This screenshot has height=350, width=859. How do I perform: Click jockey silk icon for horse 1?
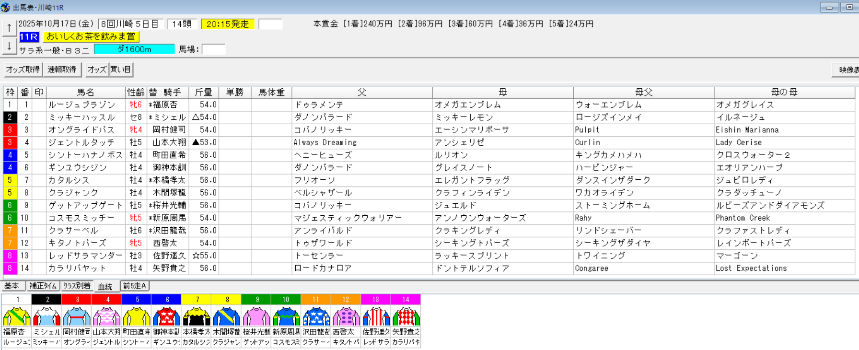(17, 316)
